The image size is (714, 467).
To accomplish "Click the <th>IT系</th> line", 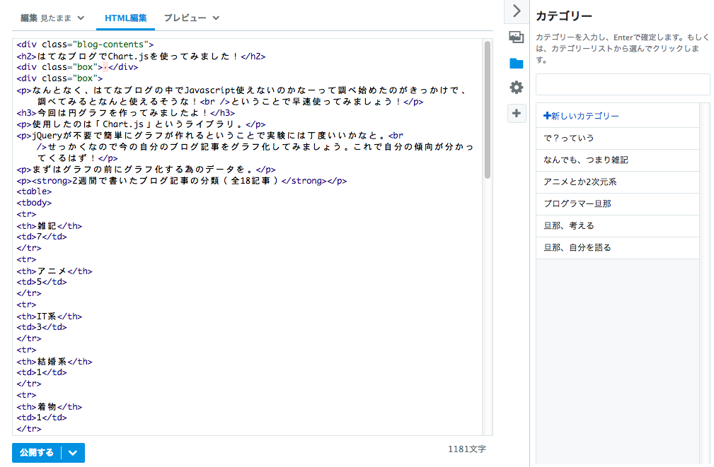I will click(49, 316).
